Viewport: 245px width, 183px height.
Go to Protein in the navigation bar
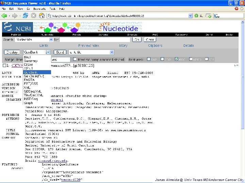coord(77,35)
